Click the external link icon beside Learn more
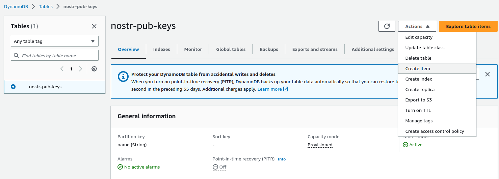Screen dimensions: 499x179 pos(286,89)
